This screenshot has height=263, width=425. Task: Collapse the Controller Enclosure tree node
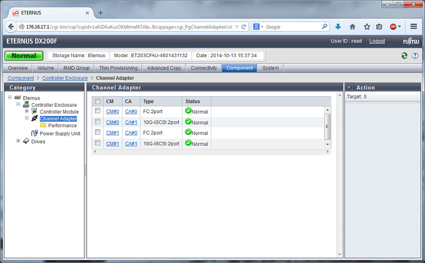pyautogui.click(x=18, y=104)
